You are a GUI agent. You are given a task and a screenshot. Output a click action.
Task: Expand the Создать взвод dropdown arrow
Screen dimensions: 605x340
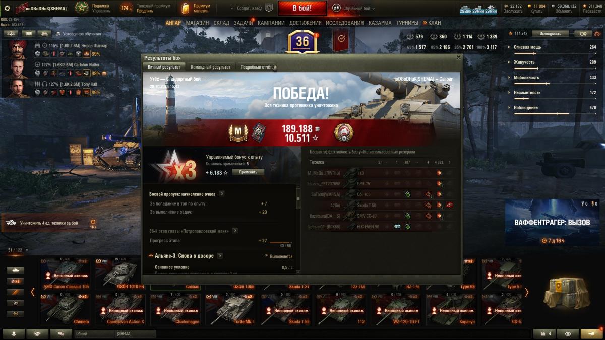click(231, 8)
